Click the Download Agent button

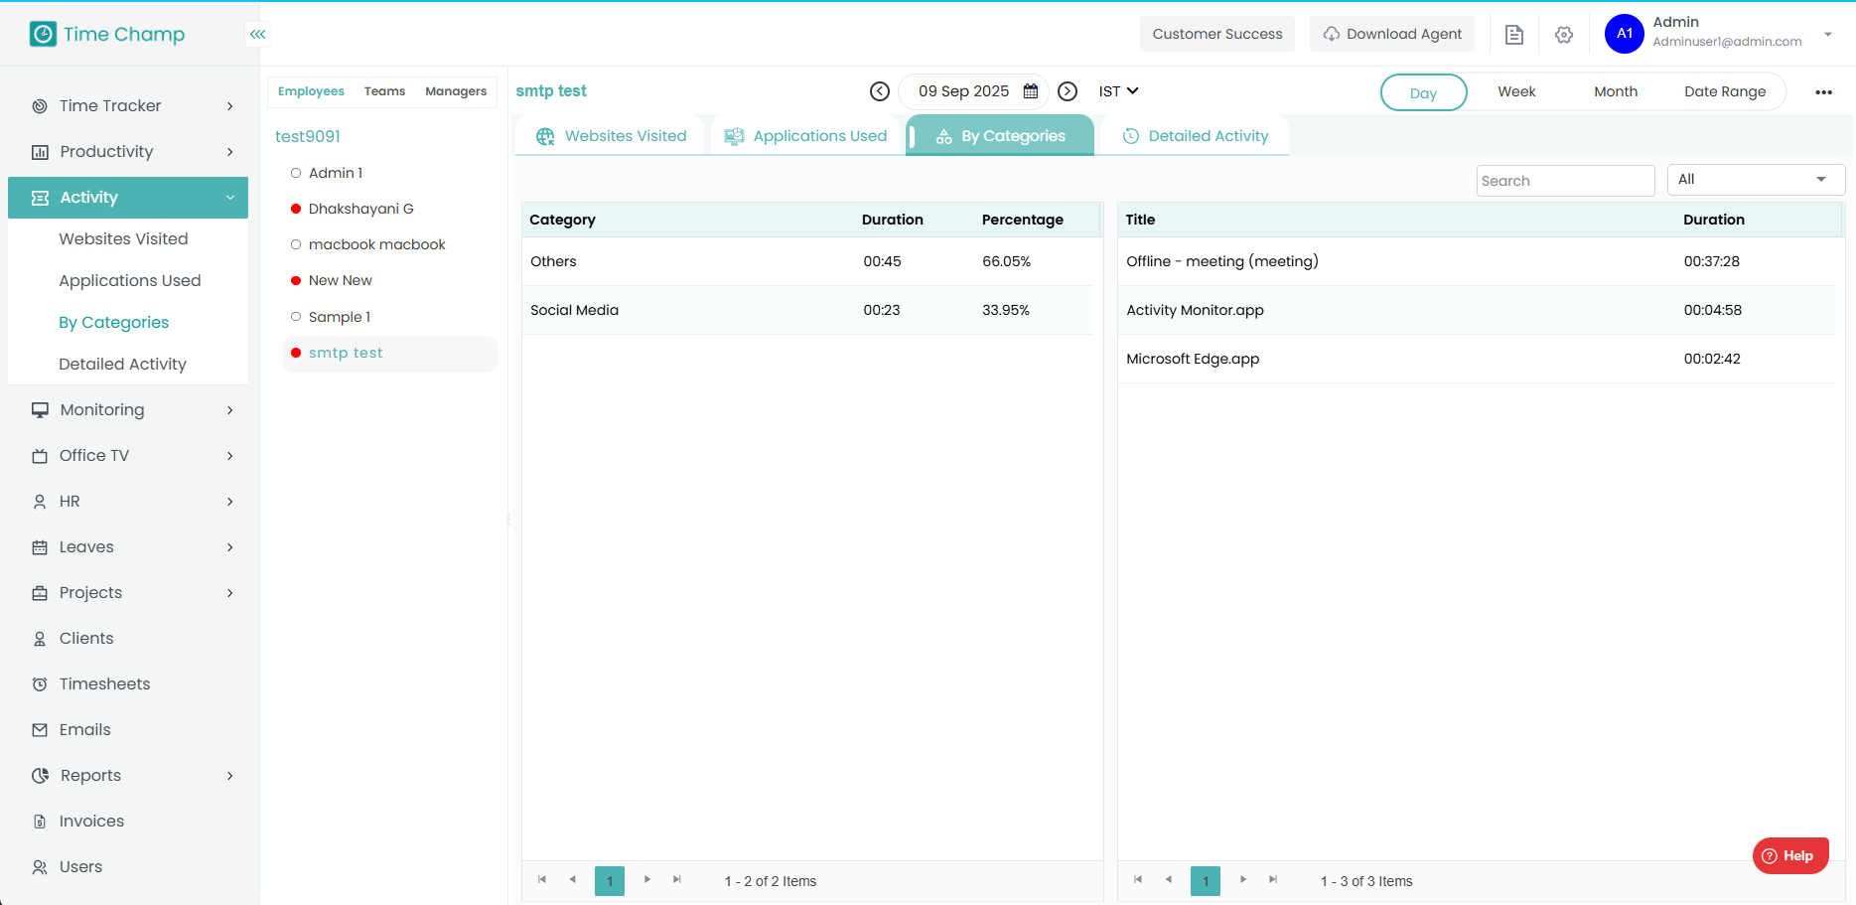[1392, 34]
